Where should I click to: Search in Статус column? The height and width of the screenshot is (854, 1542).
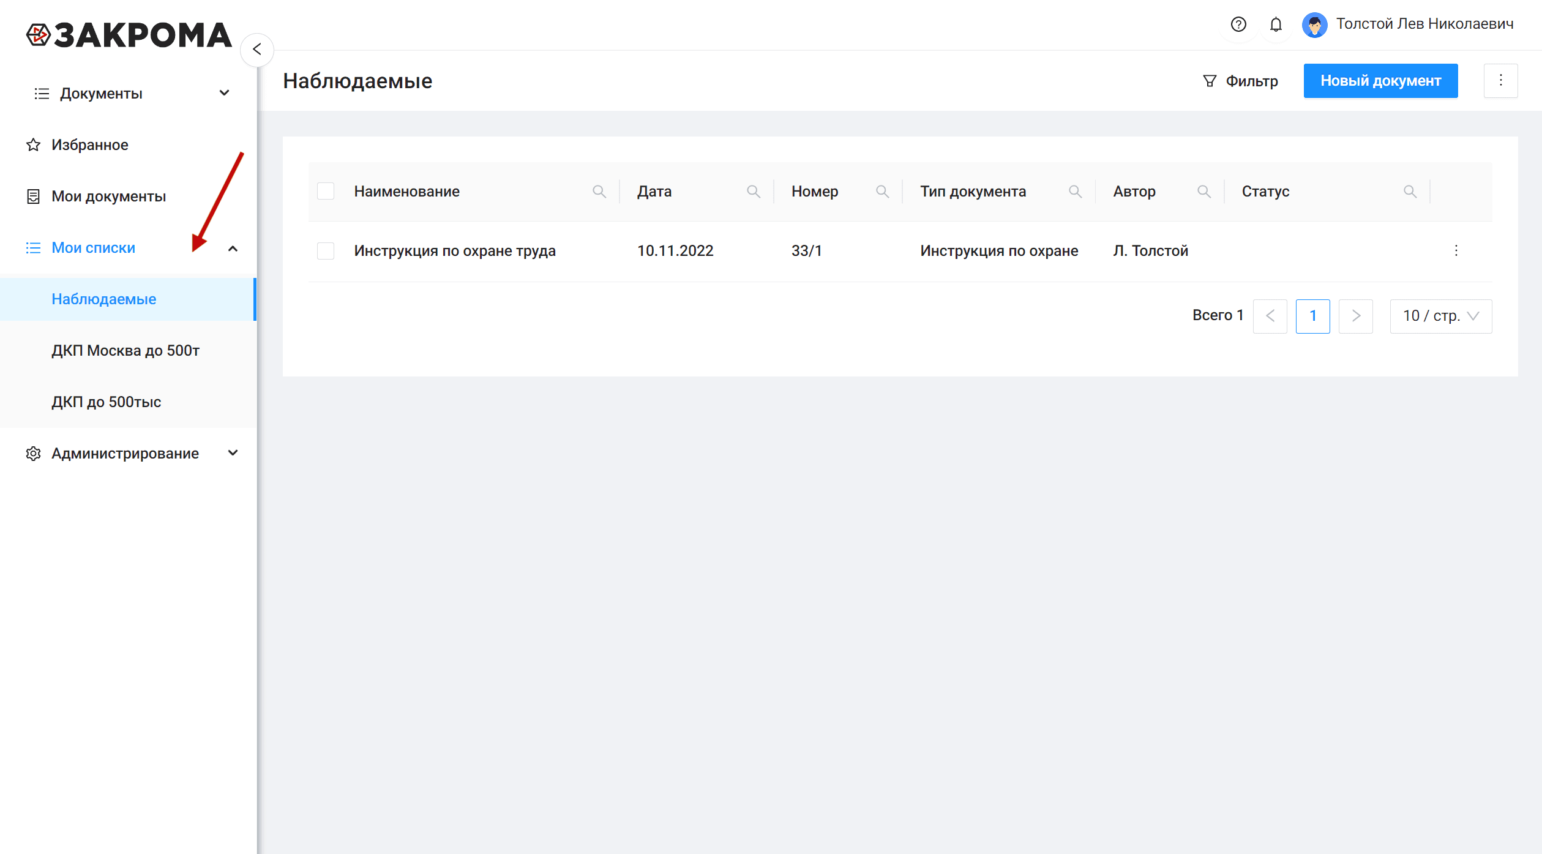click(x=1410, y=192)
